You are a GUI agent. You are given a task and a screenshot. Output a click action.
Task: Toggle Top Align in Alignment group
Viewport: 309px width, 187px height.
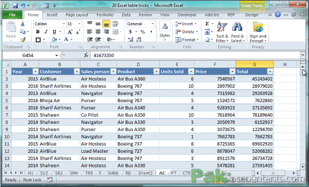pos(90,24)
